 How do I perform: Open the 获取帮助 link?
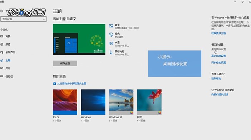(x=216, y=79)
